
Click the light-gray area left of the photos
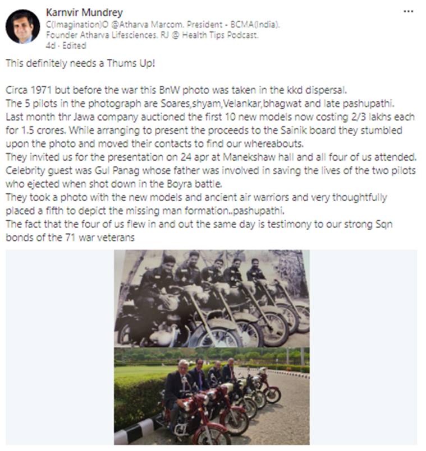click(x=59, y=347)
